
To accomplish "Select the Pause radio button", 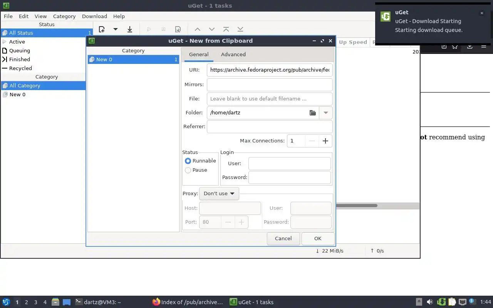I will point(188,170).
